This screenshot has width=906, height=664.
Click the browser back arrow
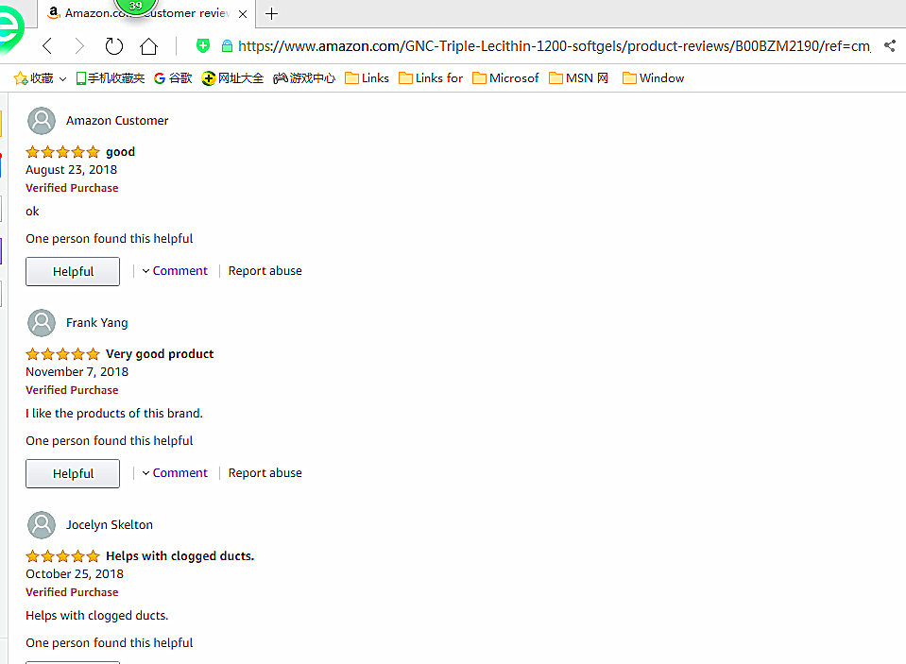click(47, 46)
